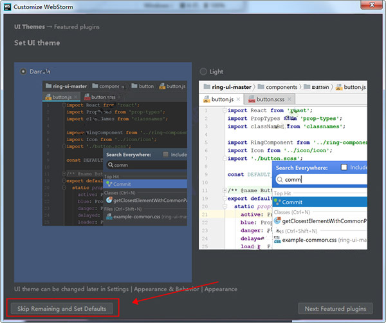Click the magnifier icon in Light preview search

coord(280,179)
